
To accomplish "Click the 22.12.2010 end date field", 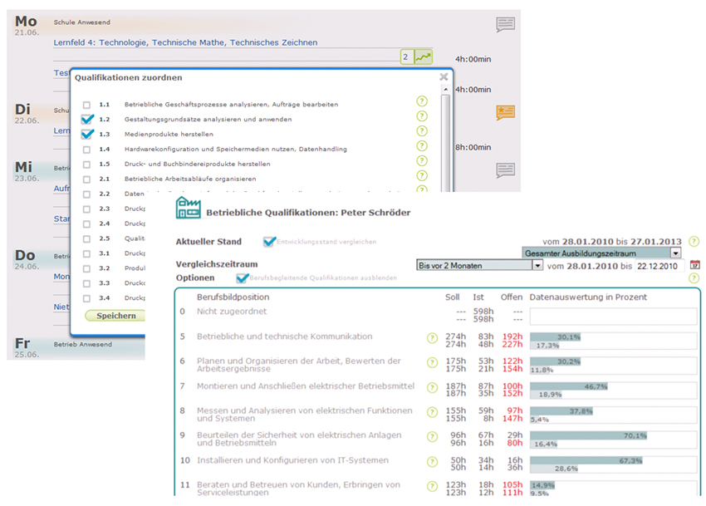I will [x=659, y=266].
